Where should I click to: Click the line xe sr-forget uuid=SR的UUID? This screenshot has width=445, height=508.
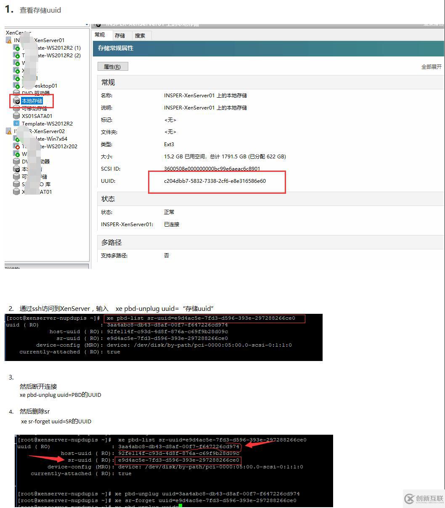pyautogui.click(x=56, y=422)
